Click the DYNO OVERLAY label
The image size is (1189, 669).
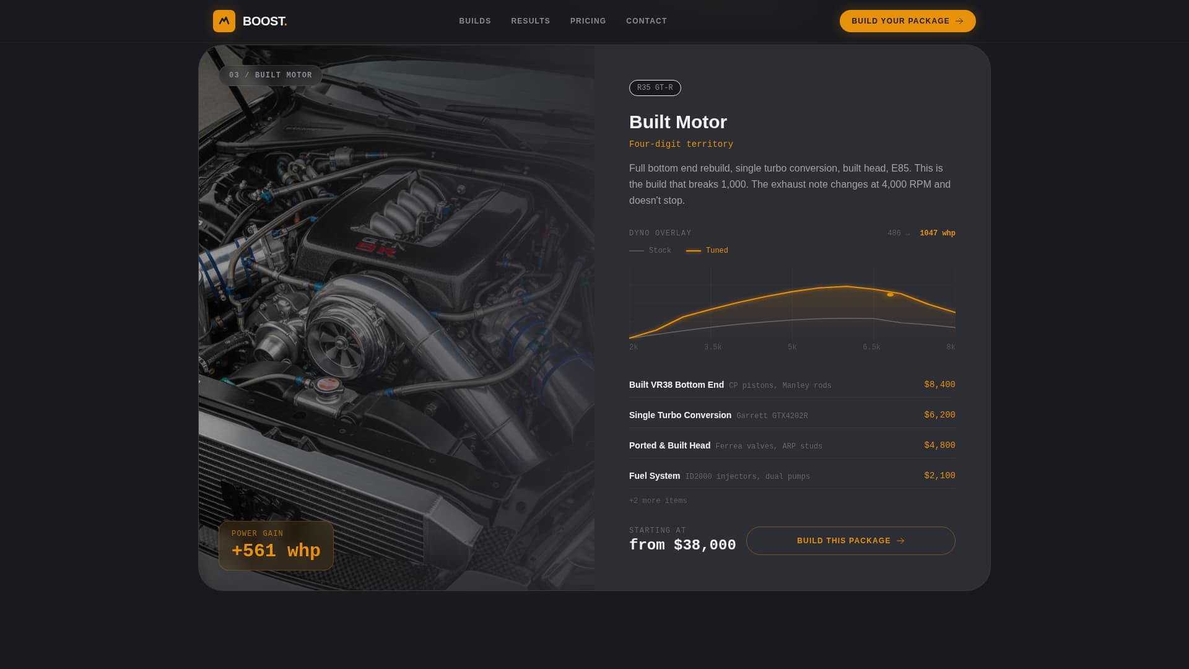tap(660, 234)
